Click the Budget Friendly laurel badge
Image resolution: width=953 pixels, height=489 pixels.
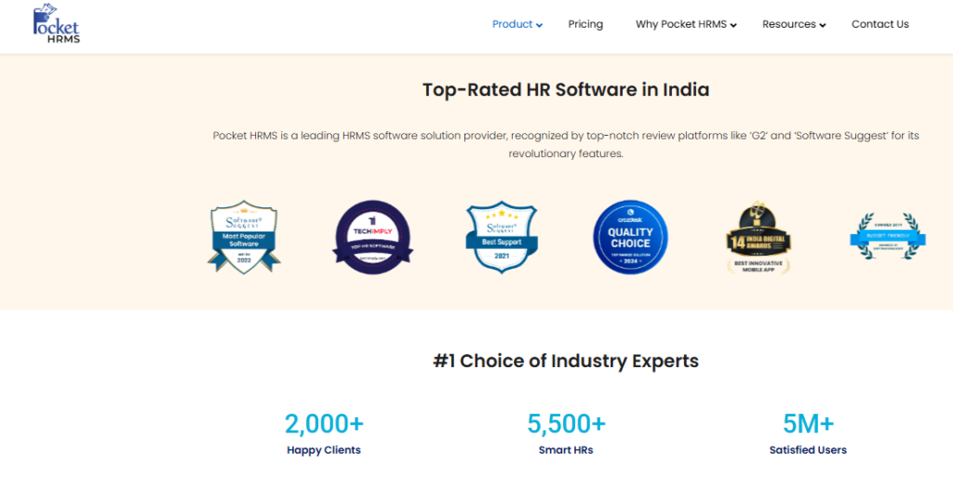click(x=887, y=236)
